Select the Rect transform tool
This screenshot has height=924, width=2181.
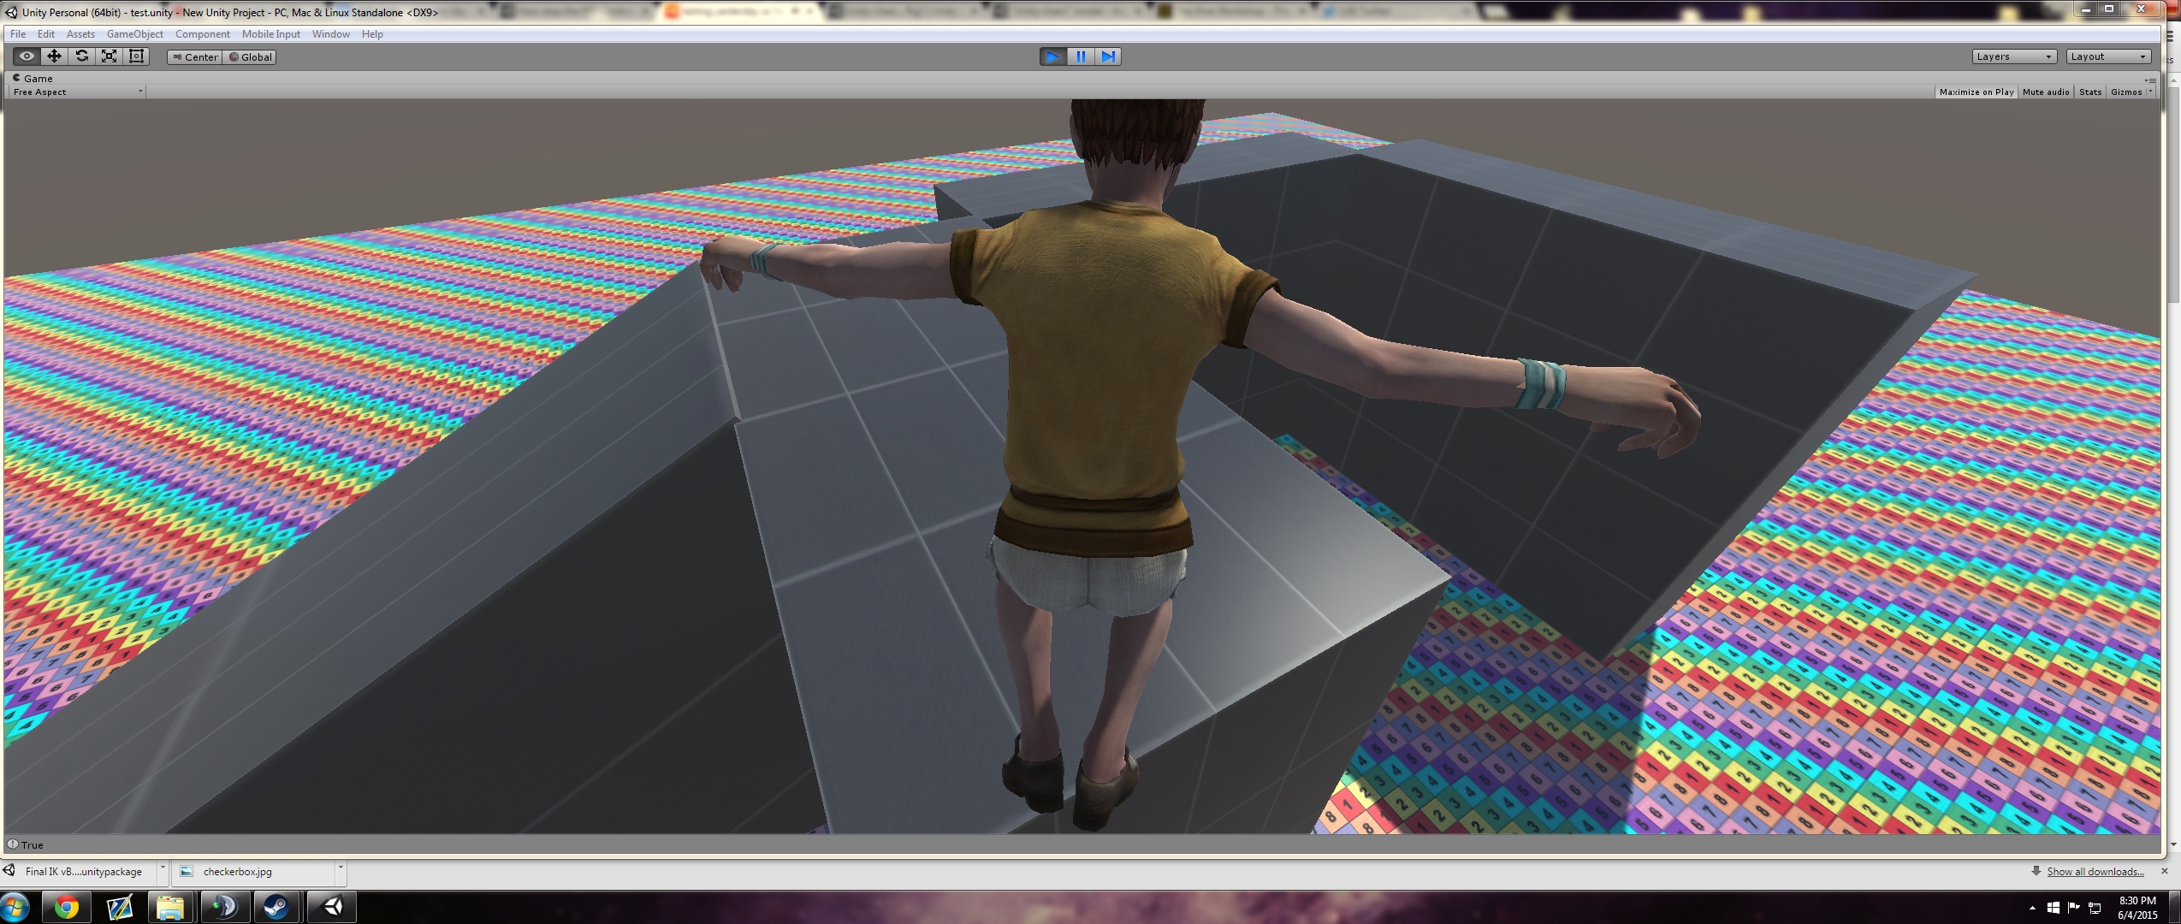[136, 56]
